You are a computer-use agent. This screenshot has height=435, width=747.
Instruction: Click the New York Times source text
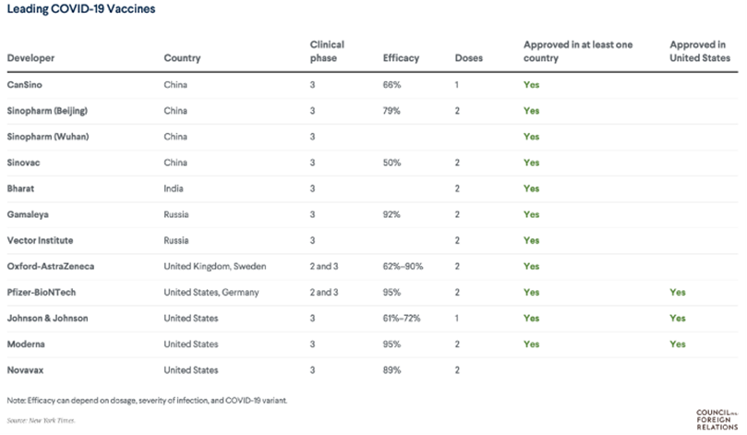pos(41,420)
